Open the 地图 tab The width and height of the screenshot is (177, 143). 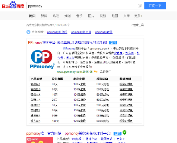115,16
